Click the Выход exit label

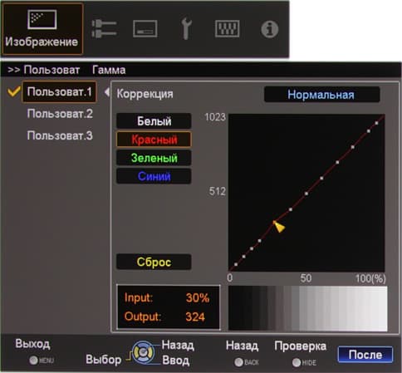[x=32, y=344]
